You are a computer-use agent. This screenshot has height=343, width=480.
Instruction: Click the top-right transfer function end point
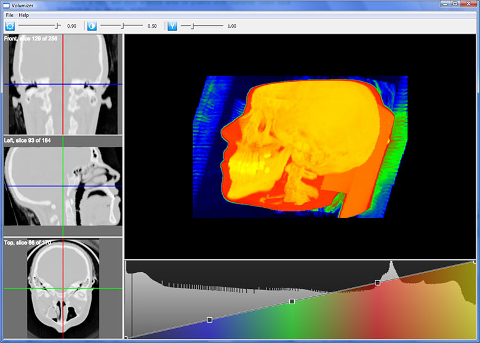click(474, 261)
